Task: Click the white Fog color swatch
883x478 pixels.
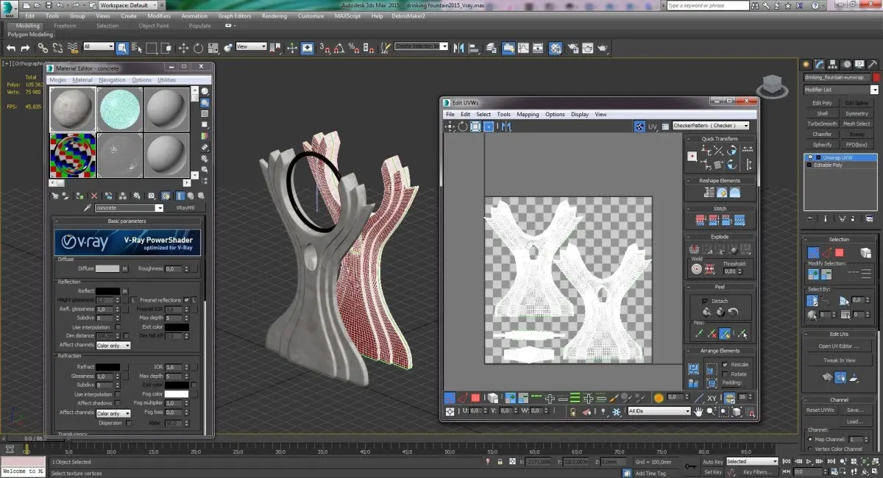Action: coord(176,394)
